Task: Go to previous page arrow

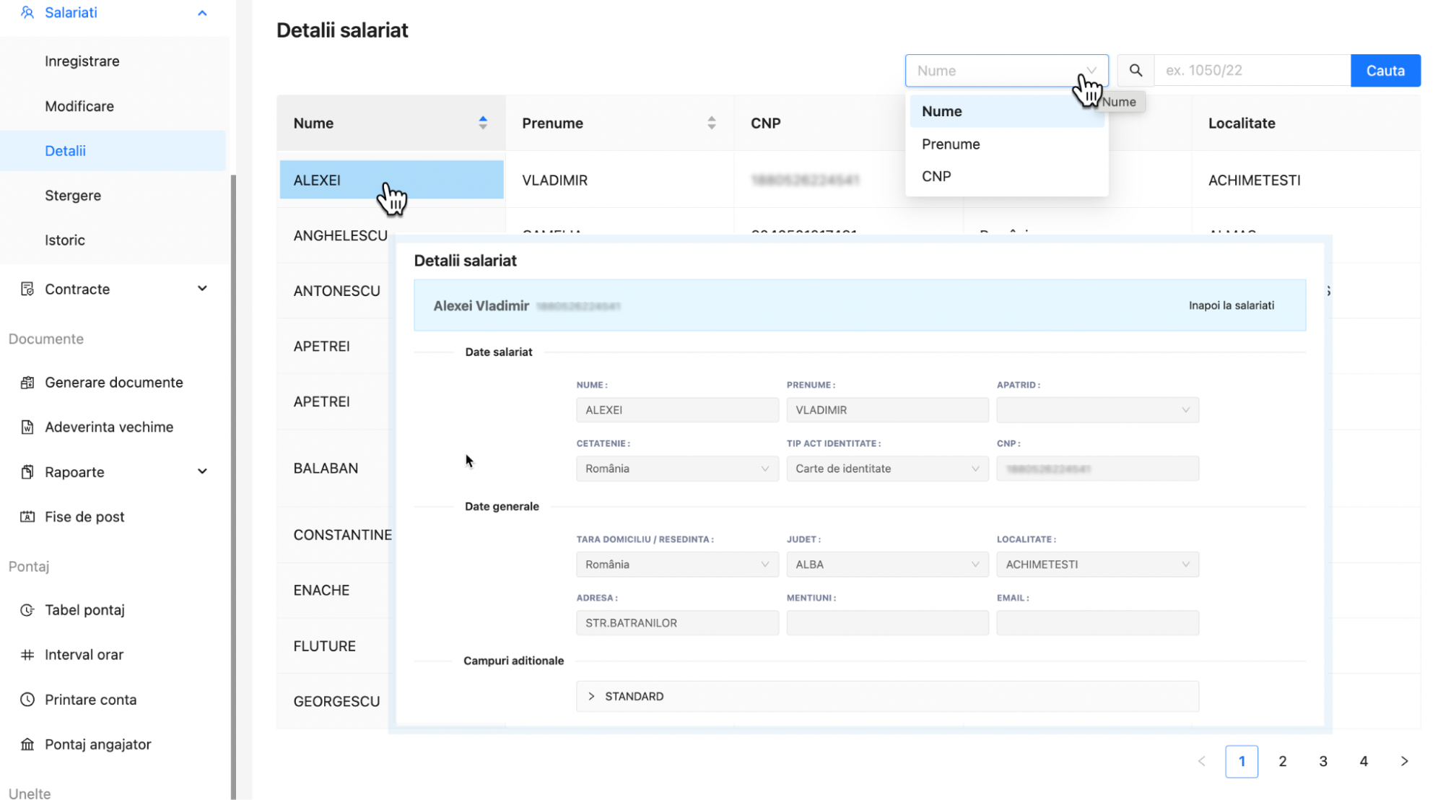Action: tap(1201, 761)
